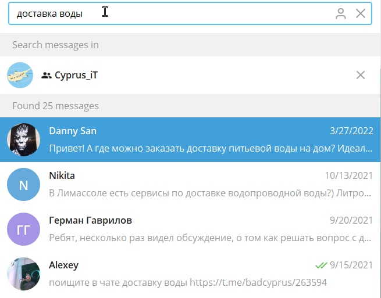Click Alexey's profile photo avatar
Viewport: 381px width, 298px height.
(x=23, y=274)
